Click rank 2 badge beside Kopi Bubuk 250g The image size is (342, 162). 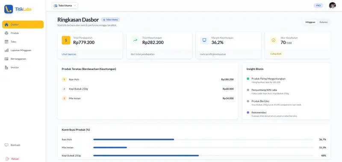(x=64, y=89)
